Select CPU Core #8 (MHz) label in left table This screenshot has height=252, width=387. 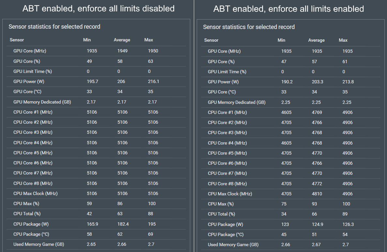coord(33,183)
